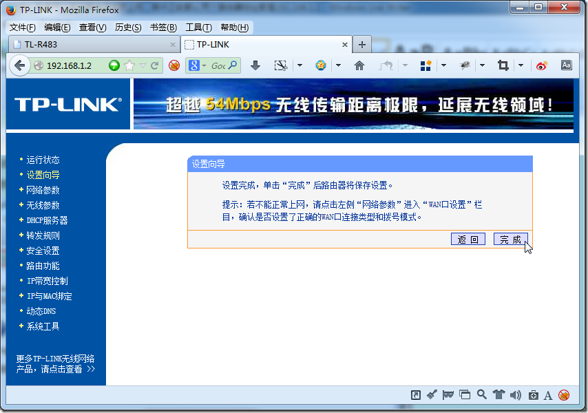Go to the home page icon

click(x=359, y=65)
